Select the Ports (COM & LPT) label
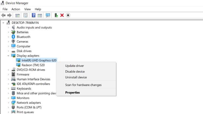 (x=29, y=107)
